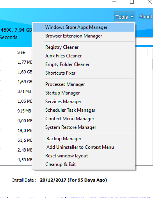This screenshot has width=153, height=198.
Task: Select Add Uninstaller to Context Menu
Action: point(84,147)
